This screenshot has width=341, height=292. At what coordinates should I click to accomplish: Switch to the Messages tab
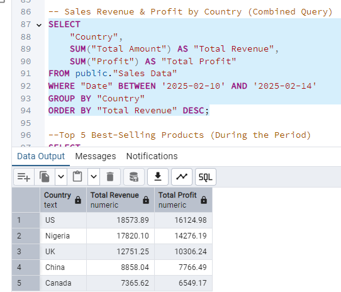coord(96,156)
